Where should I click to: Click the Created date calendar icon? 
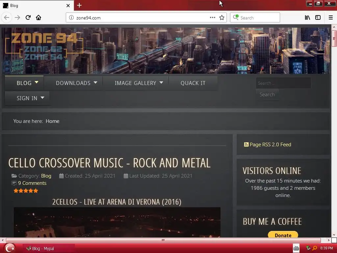point(61,176)
